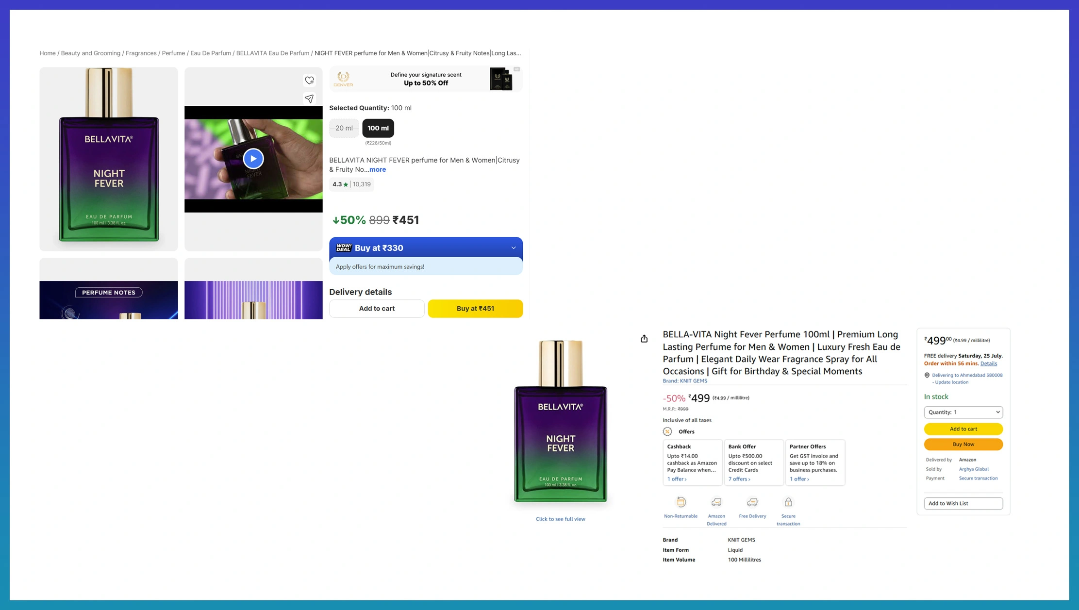The image size is (1079, 610).
Task: Click the Partner Offers card
Action: coord(815,463)
